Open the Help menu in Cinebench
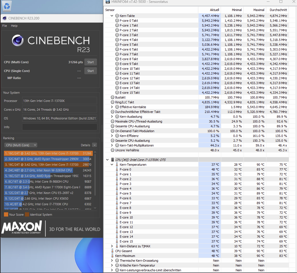The image size is (297, 273). [x=14, y=26]
